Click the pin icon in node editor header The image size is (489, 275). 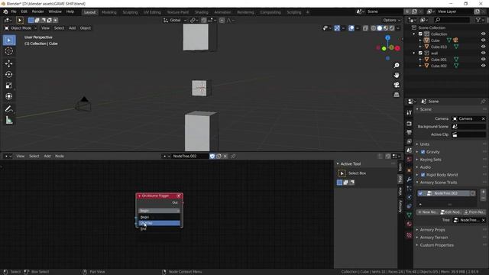coord(233,156)
